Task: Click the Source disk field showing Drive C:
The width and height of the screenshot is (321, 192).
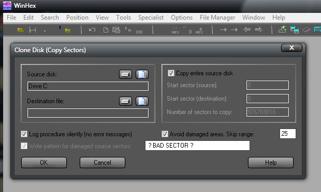Action: tap(88, 86)
